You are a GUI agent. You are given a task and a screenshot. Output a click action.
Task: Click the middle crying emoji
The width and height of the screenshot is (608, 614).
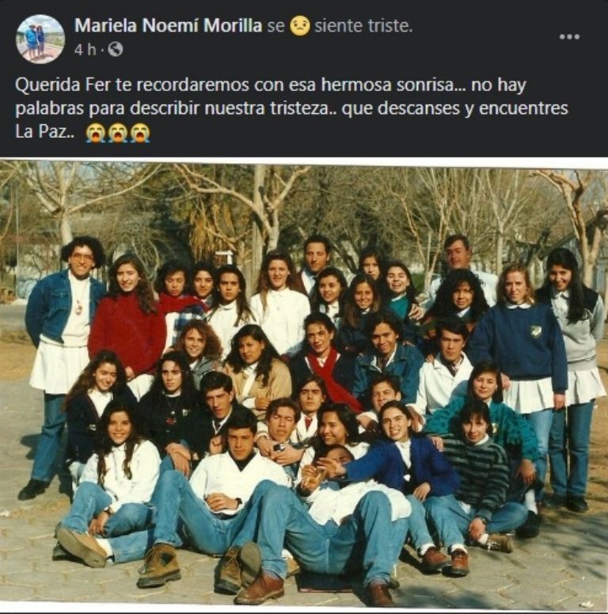tap(118, 132)
